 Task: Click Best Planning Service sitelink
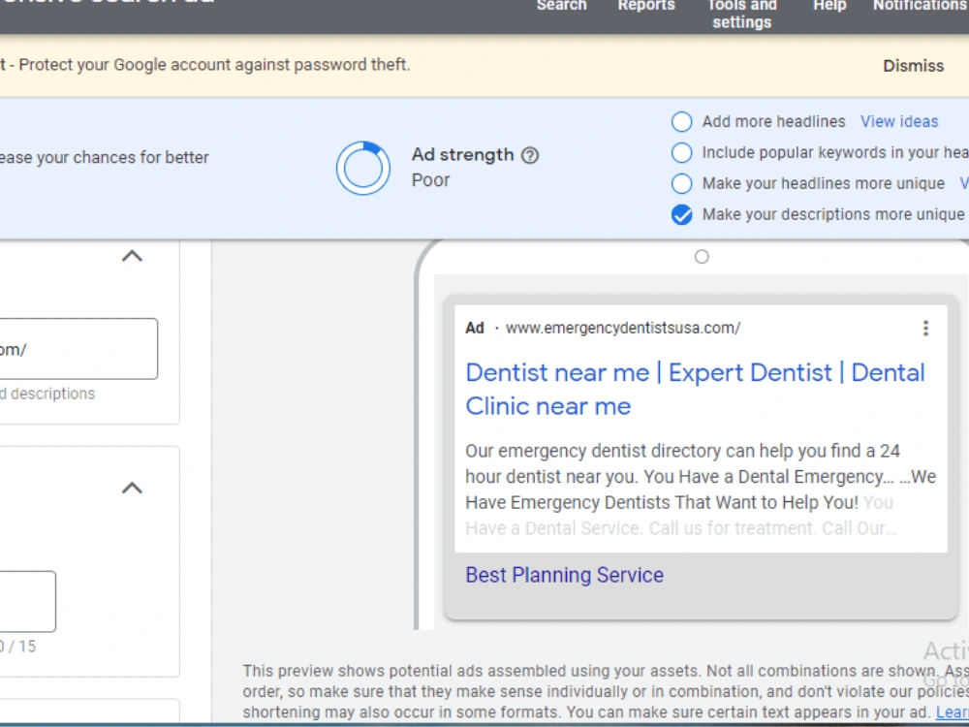564,575
